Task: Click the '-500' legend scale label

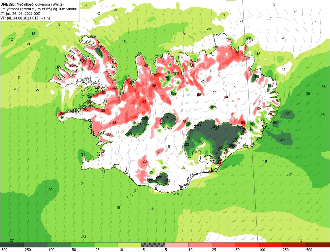Action: [x=4, y=250]
